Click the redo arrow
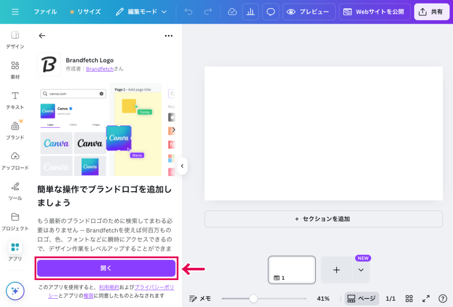The image size is (453, 307). [x=208, y=12]
